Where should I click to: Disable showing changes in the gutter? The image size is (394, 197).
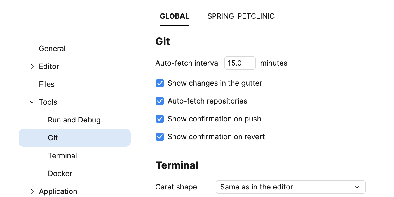160,83
